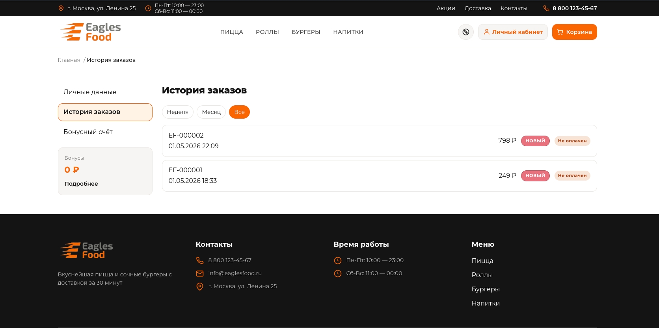Select the Все period filter
Viewport: 659px width, 328px height.
click(x=239, y=112)
